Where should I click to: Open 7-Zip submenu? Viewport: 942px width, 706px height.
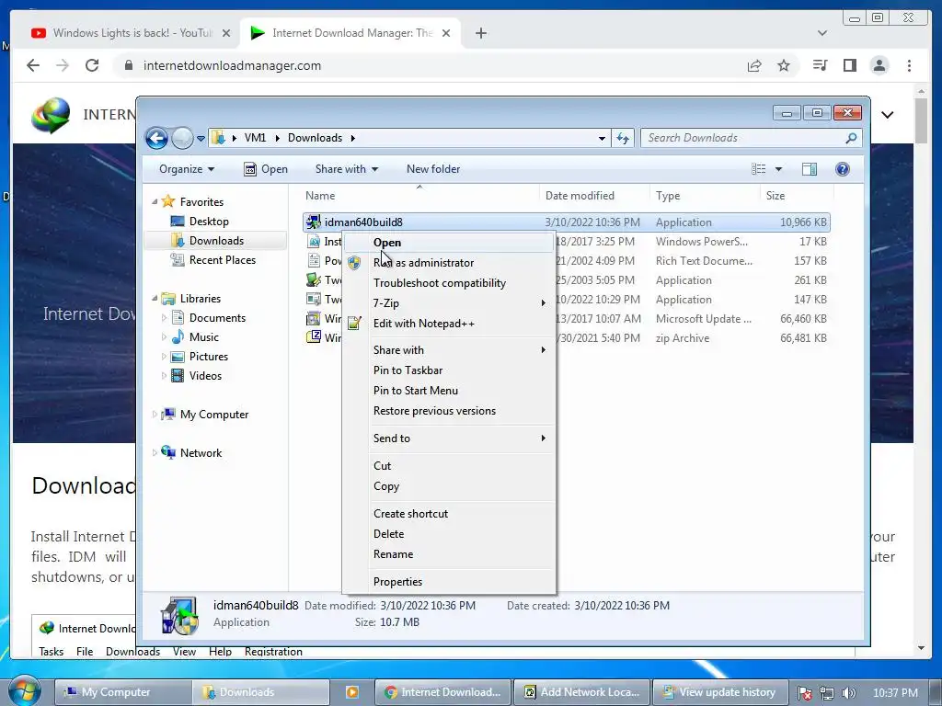click(448, 303)
